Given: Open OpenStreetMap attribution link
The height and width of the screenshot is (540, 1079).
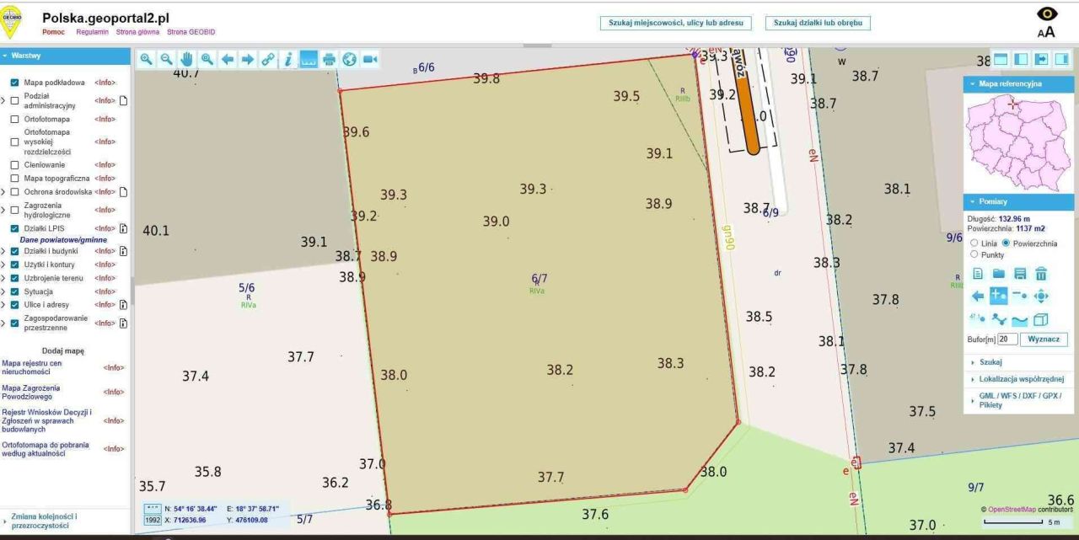Looking at the screenshot, I should [1012, 510].
